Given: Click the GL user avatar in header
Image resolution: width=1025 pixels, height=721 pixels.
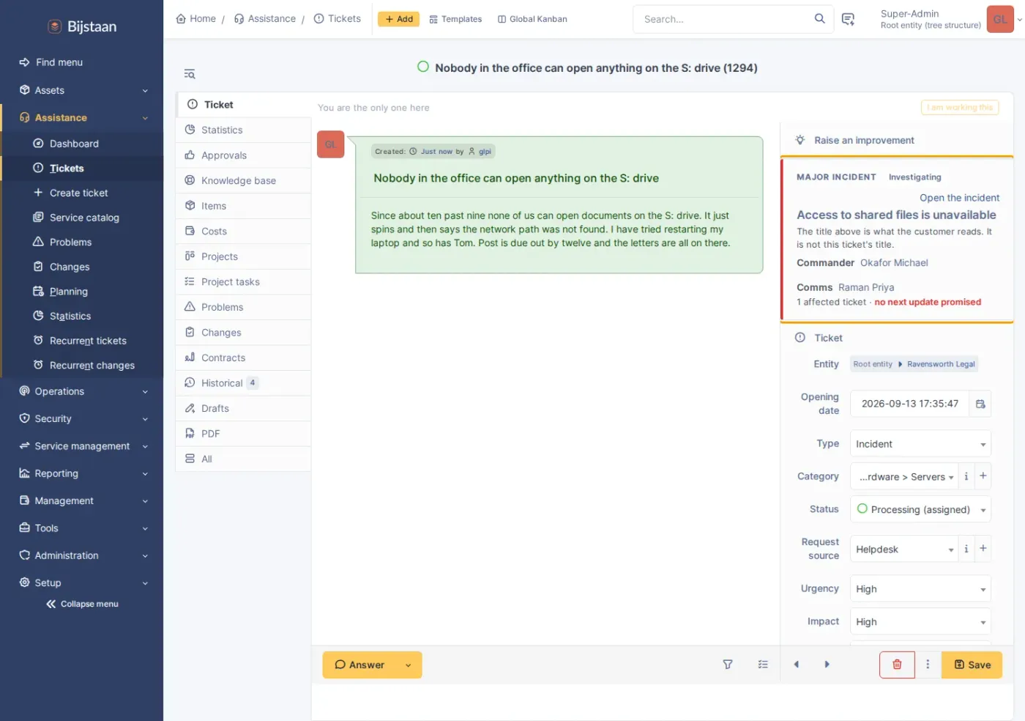Looking at the screenshot, I should [1000, 19].
